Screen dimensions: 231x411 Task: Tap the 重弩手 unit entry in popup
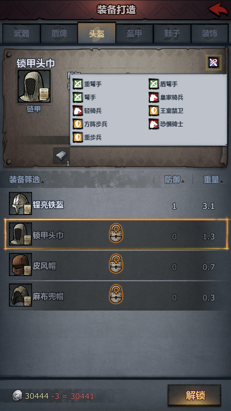tap(87, 84)
